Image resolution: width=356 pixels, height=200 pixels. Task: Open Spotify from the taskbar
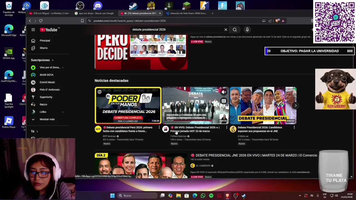(x=211, y=196)
